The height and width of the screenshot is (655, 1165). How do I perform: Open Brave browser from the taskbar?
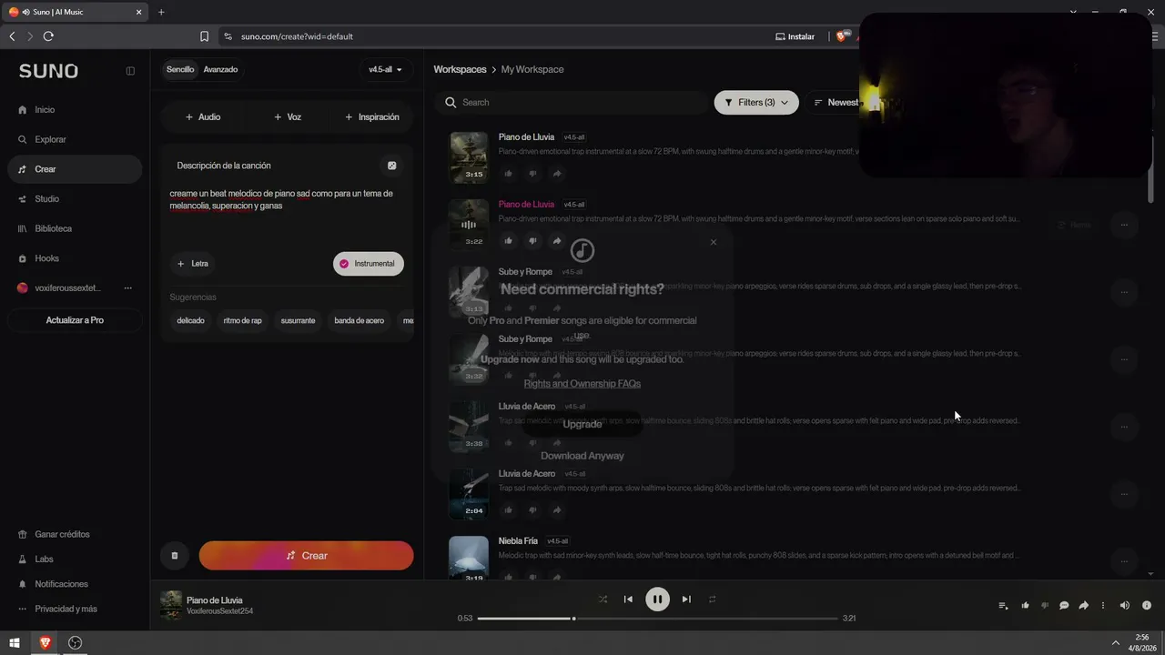tap(46, 642)
